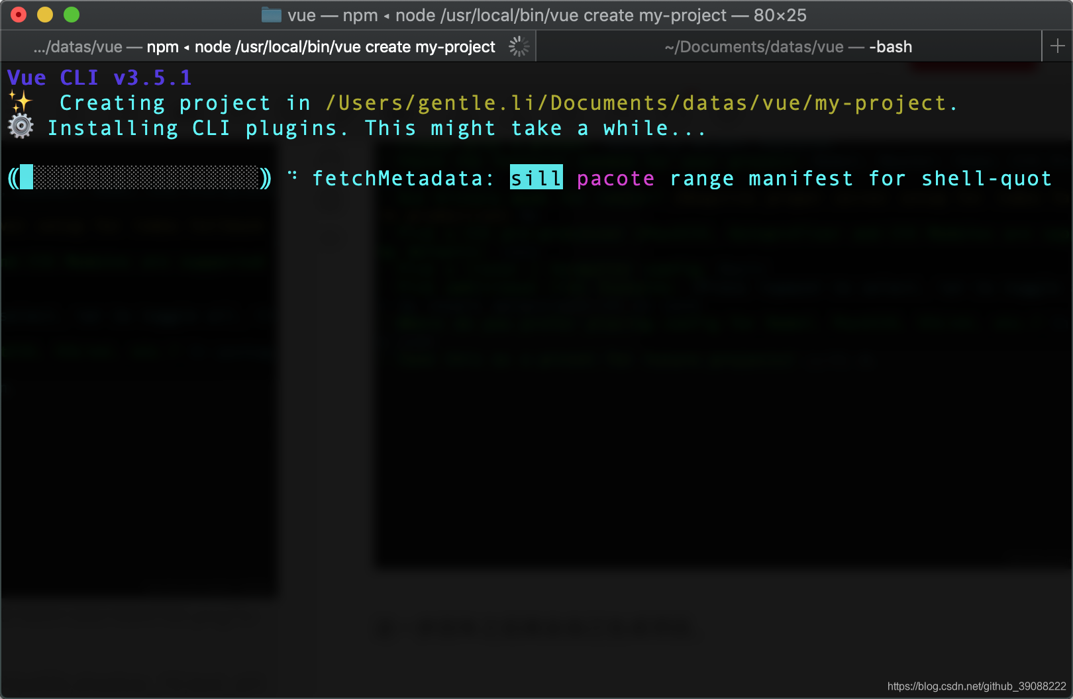The image size is (1073, 699).
Task: Click the folder icon in the title bar
Action: [x=272, y=15]
